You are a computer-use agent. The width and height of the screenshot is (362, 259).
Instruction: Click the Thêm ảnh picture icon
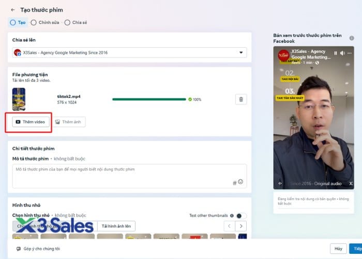coord(57,122)
